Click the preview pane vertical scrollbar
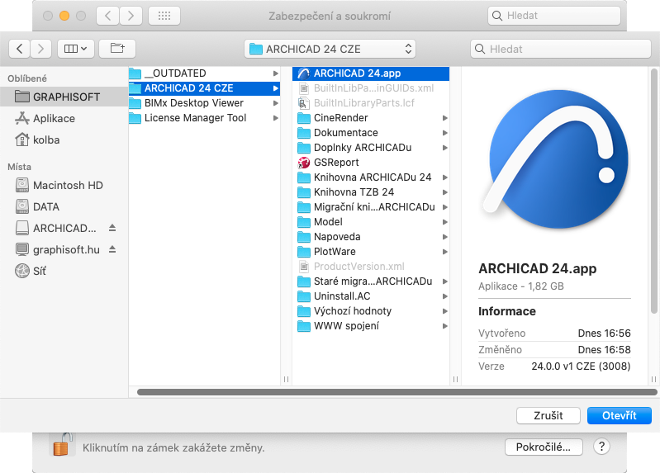Image resolution: width=660 pixels, height=473 pixels. point(653,192)
